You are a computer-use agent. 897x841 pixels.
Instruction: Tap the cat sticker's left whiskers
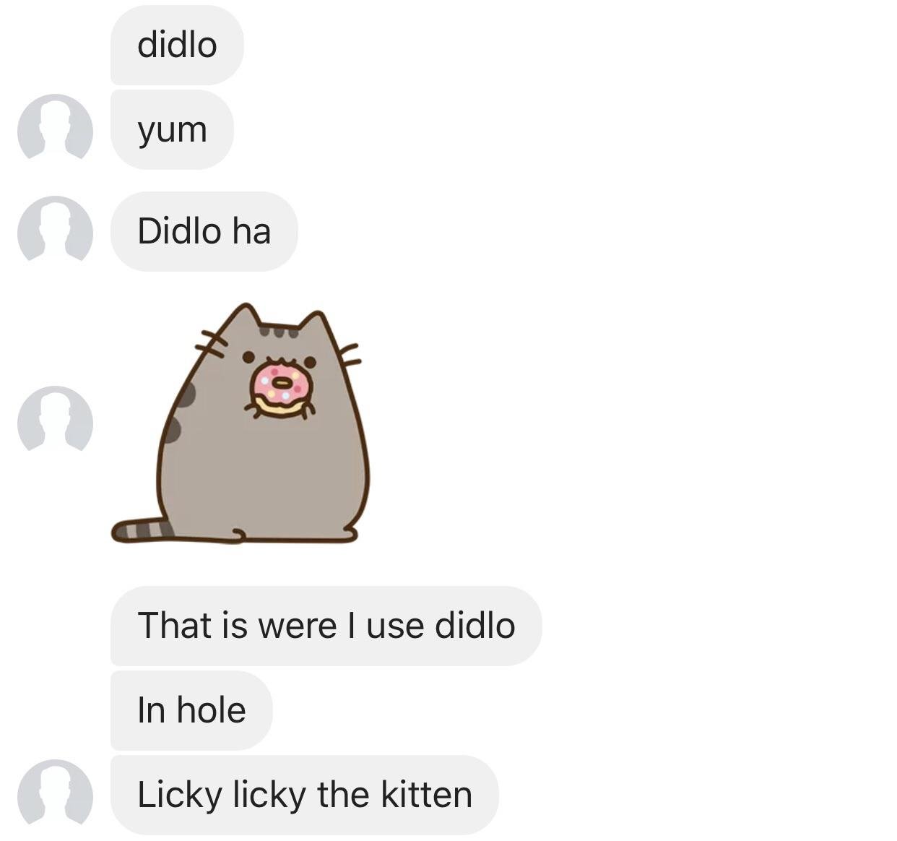pos(209,342)
